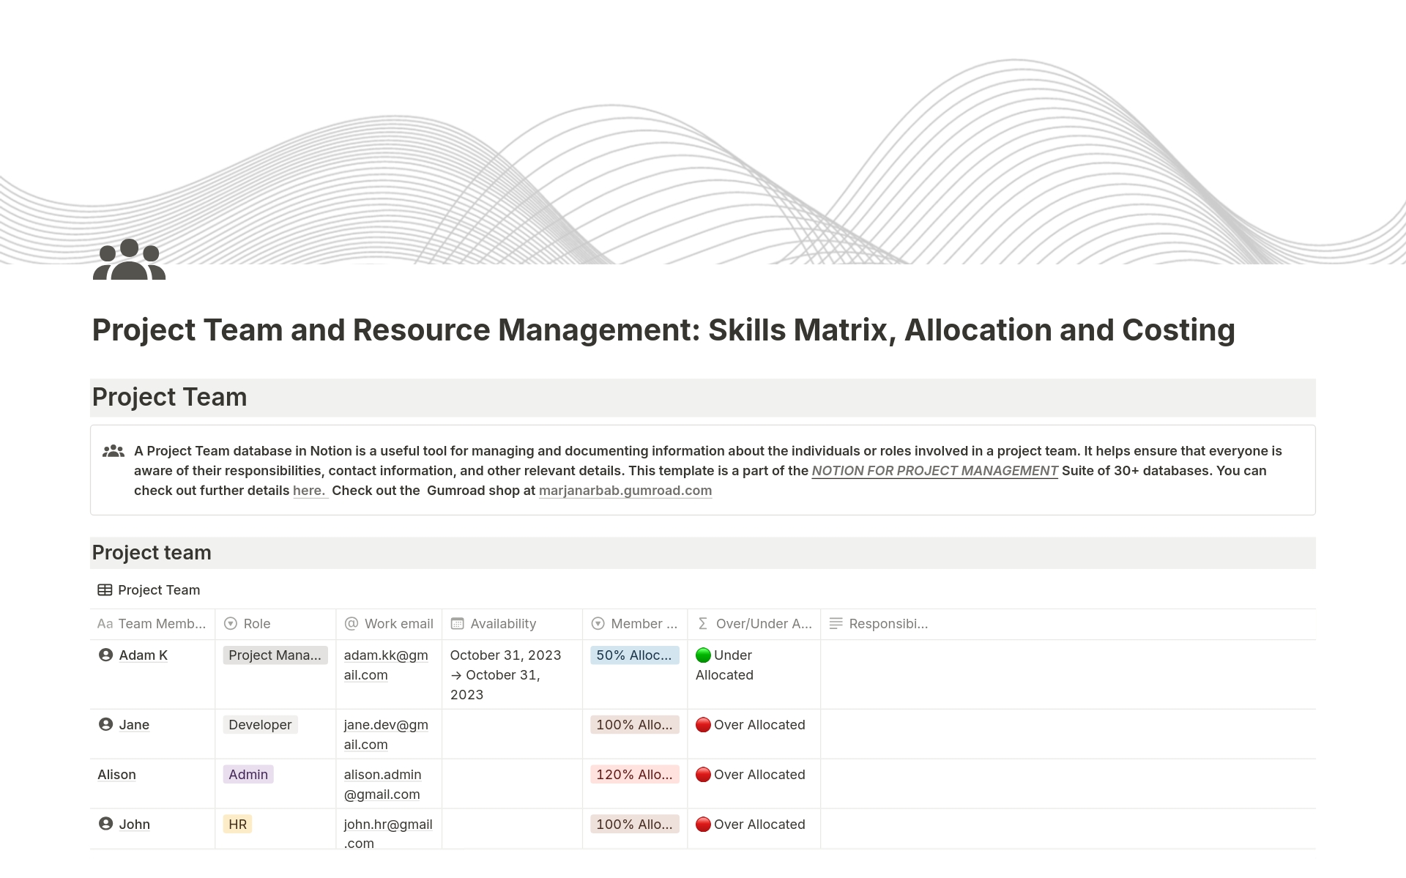
Task: Click the calendar icon on the Availability column
Action: click(x=458, y=624)
